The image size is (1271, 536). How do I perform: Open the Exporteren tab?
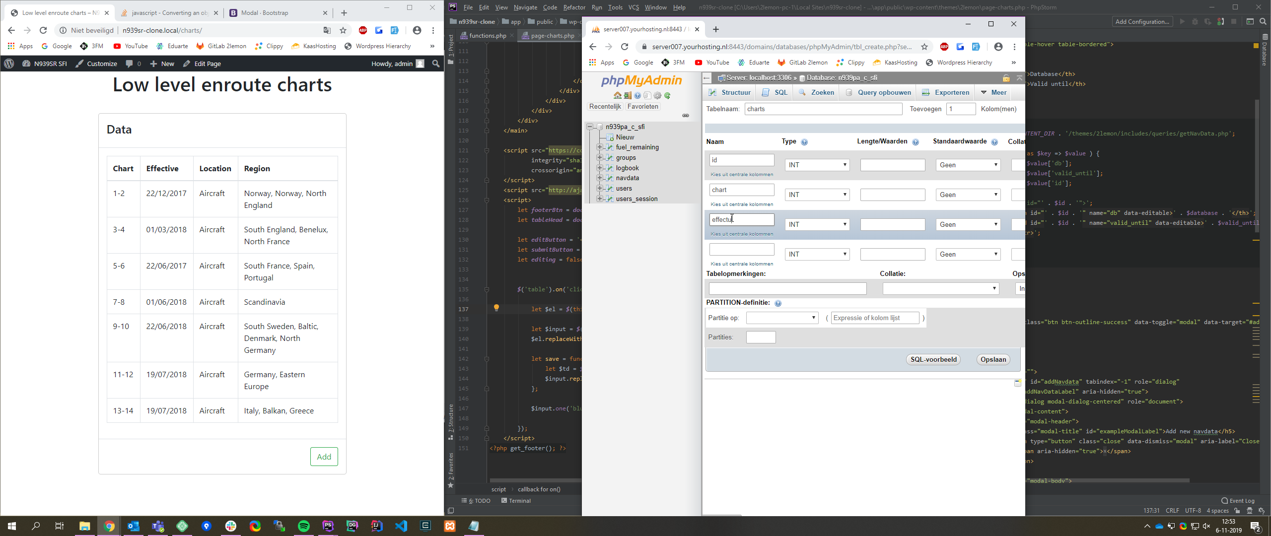tap(946, 93)
